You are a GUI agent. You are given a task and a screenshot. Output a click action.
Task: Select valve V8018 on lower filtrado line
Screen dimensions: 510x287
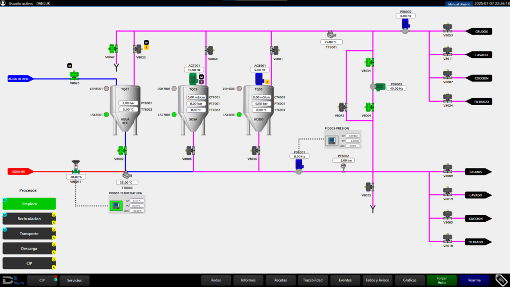448,239
